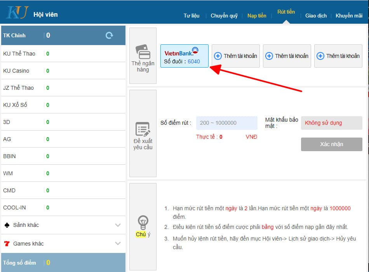The image size is (369, 272).
Task: Switch to the Chuyển quỹ tab
Action: pos(224,16)
